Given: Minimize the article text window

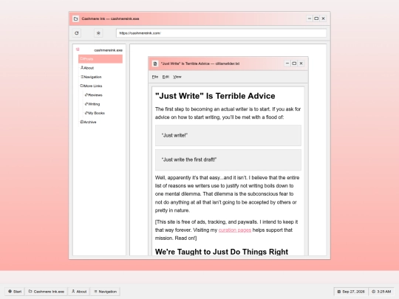Looking at the screenshot, I should point(287,63).
